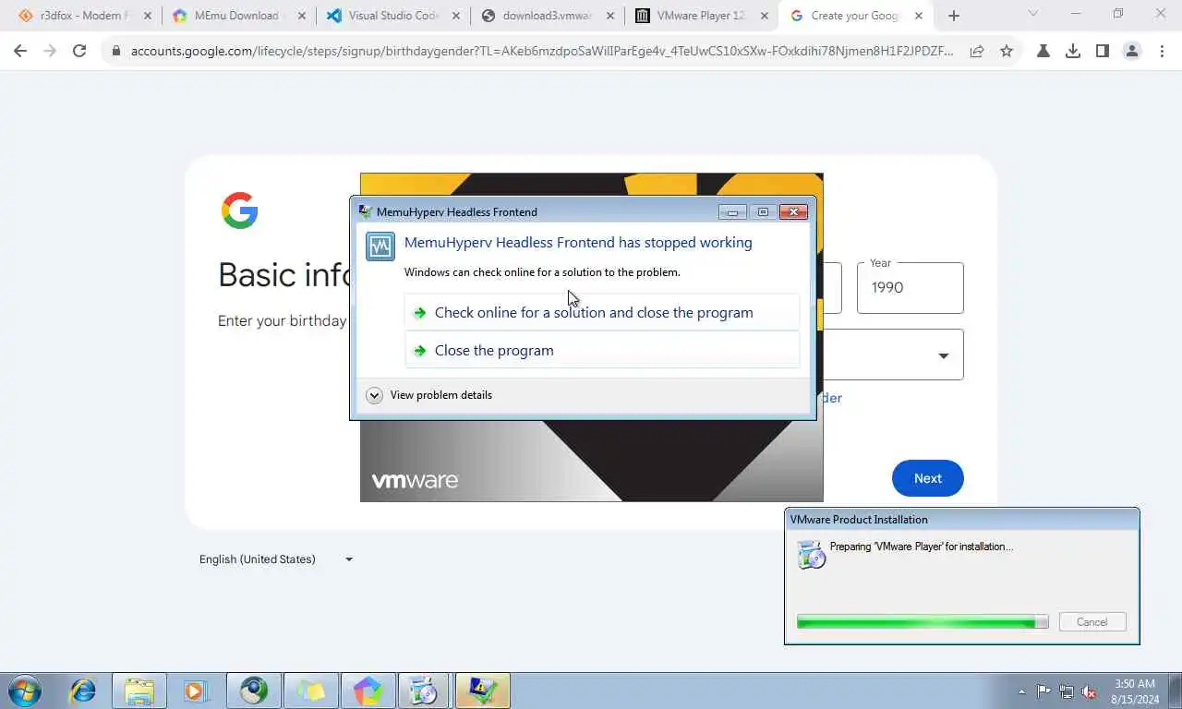This screenshot has width=1182, height=709.
Task: Select the Create your Google Account tab
Action: (854, 16)
